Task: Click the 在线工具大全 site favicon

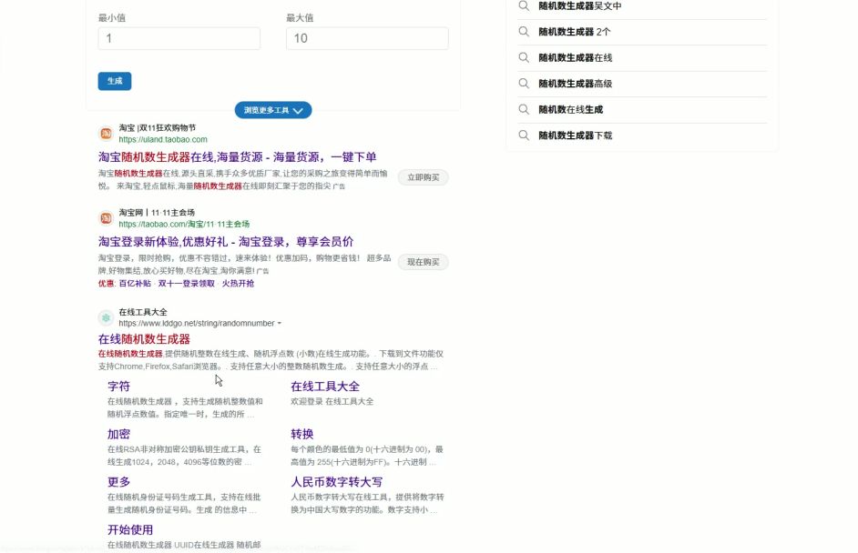Action: tap(106, 317)
